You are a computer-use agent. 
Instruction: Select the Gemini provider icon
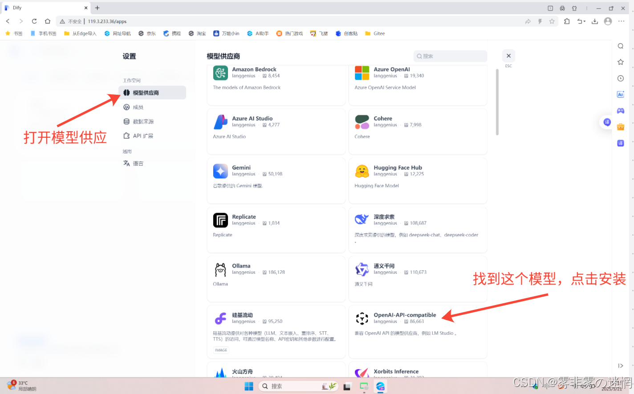pos(220,171)
